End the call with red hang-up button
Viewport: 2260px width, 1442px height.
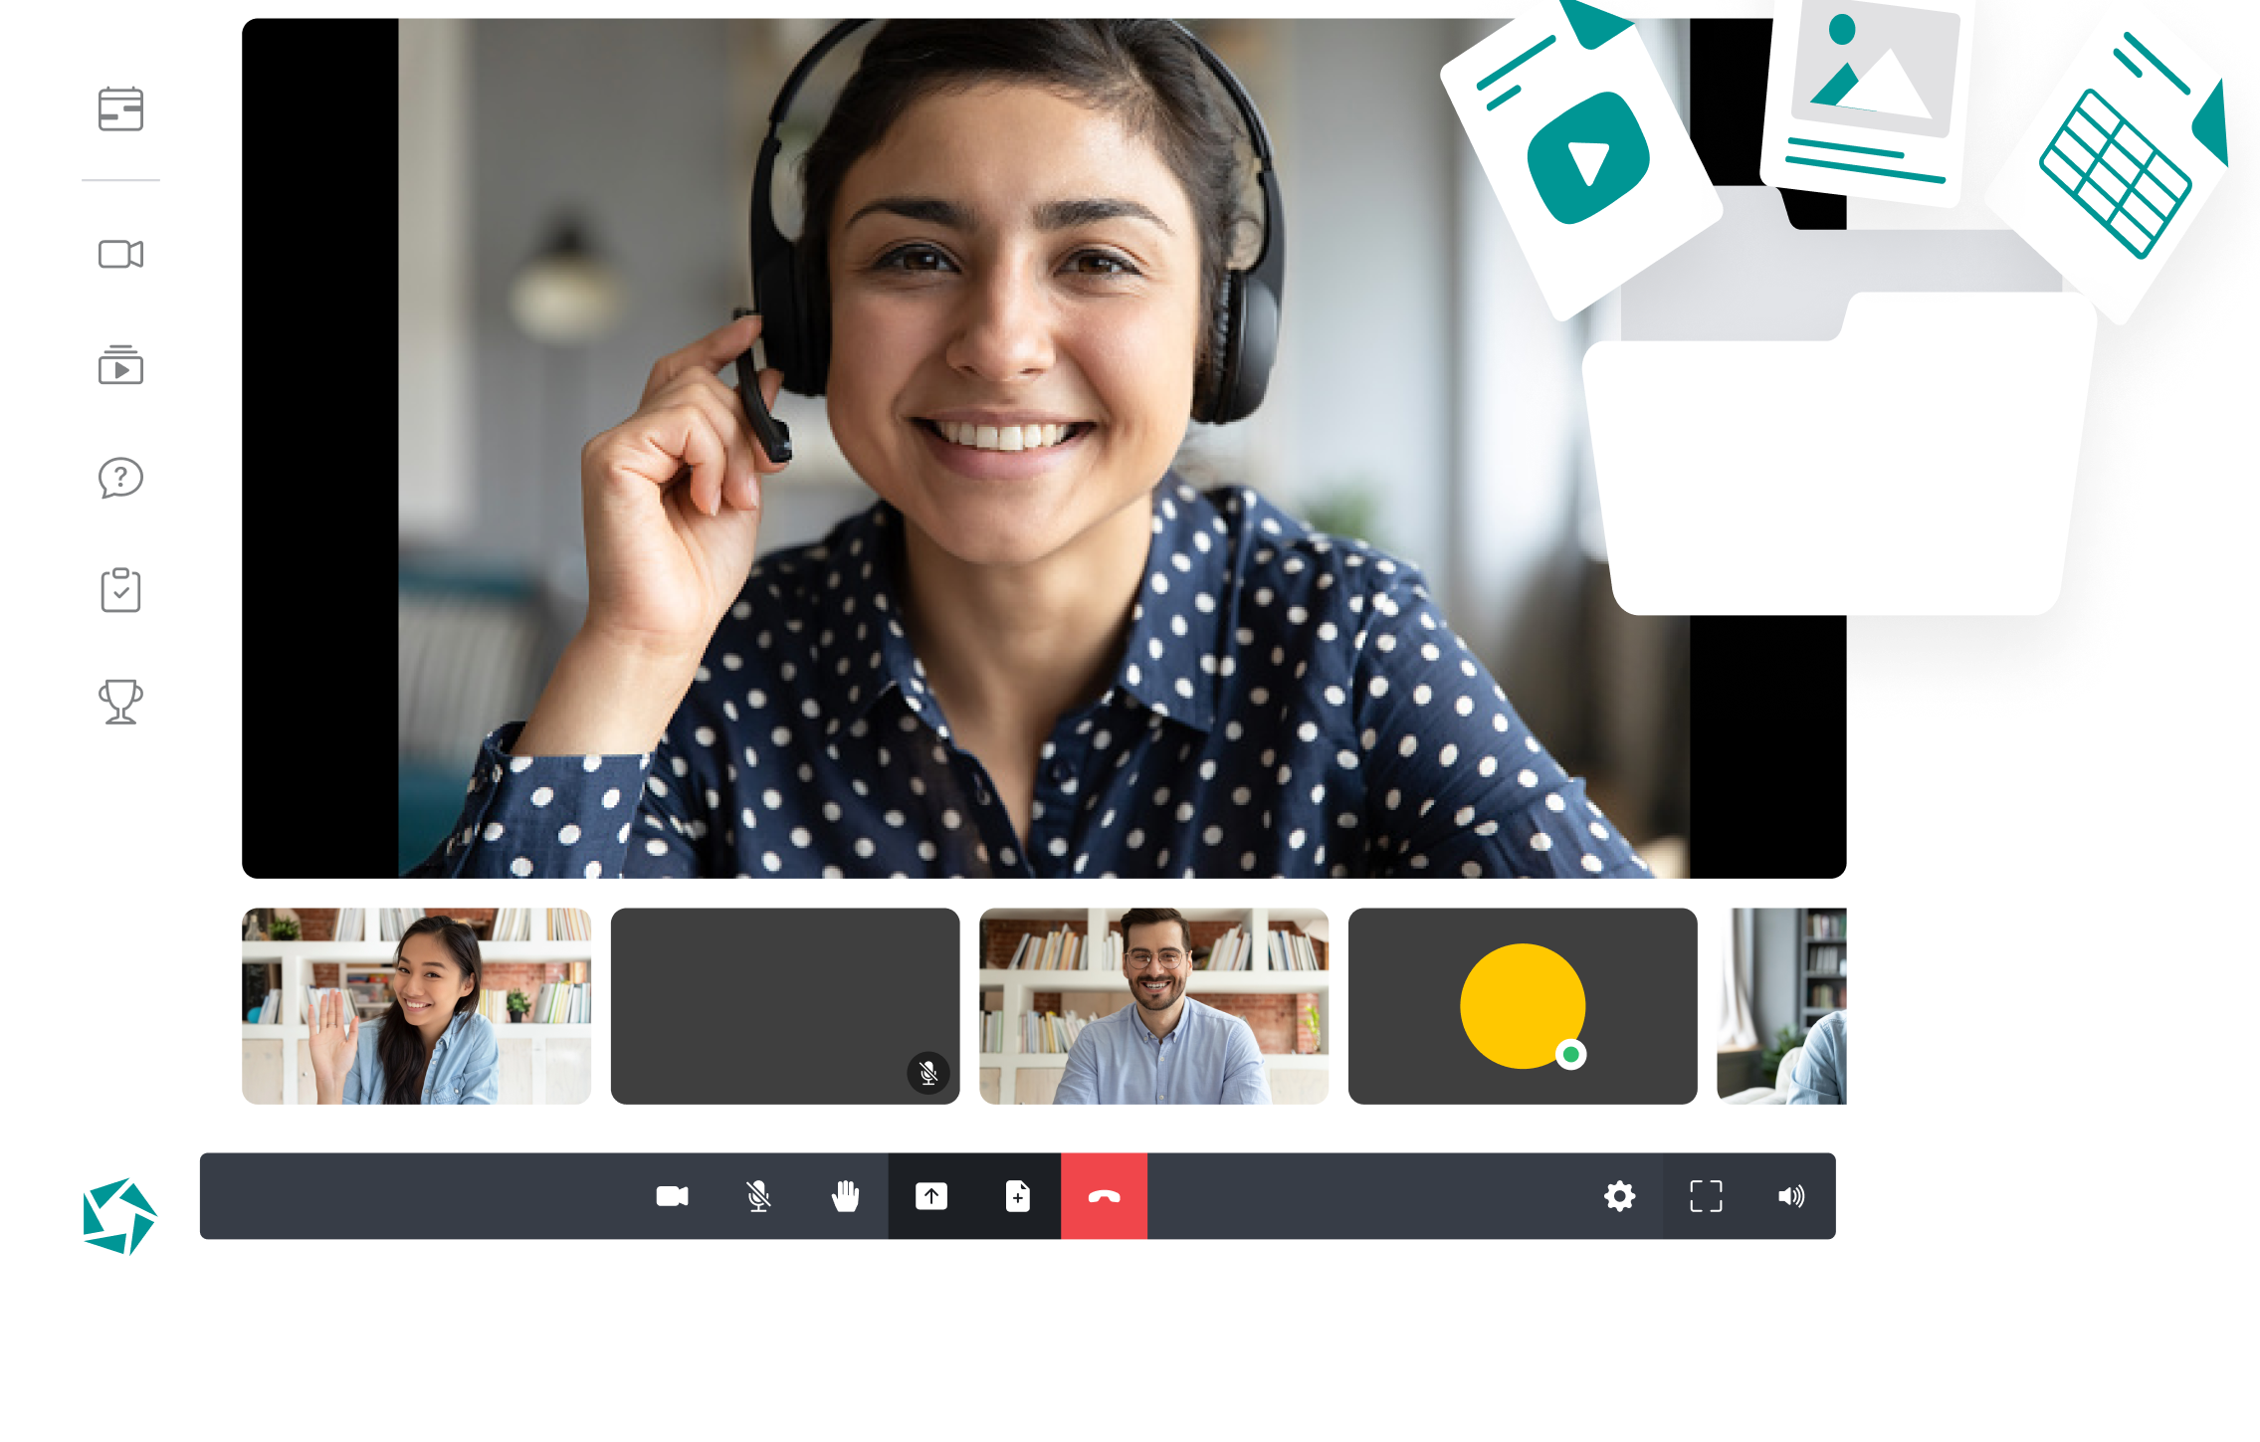coord(1104,1196)
